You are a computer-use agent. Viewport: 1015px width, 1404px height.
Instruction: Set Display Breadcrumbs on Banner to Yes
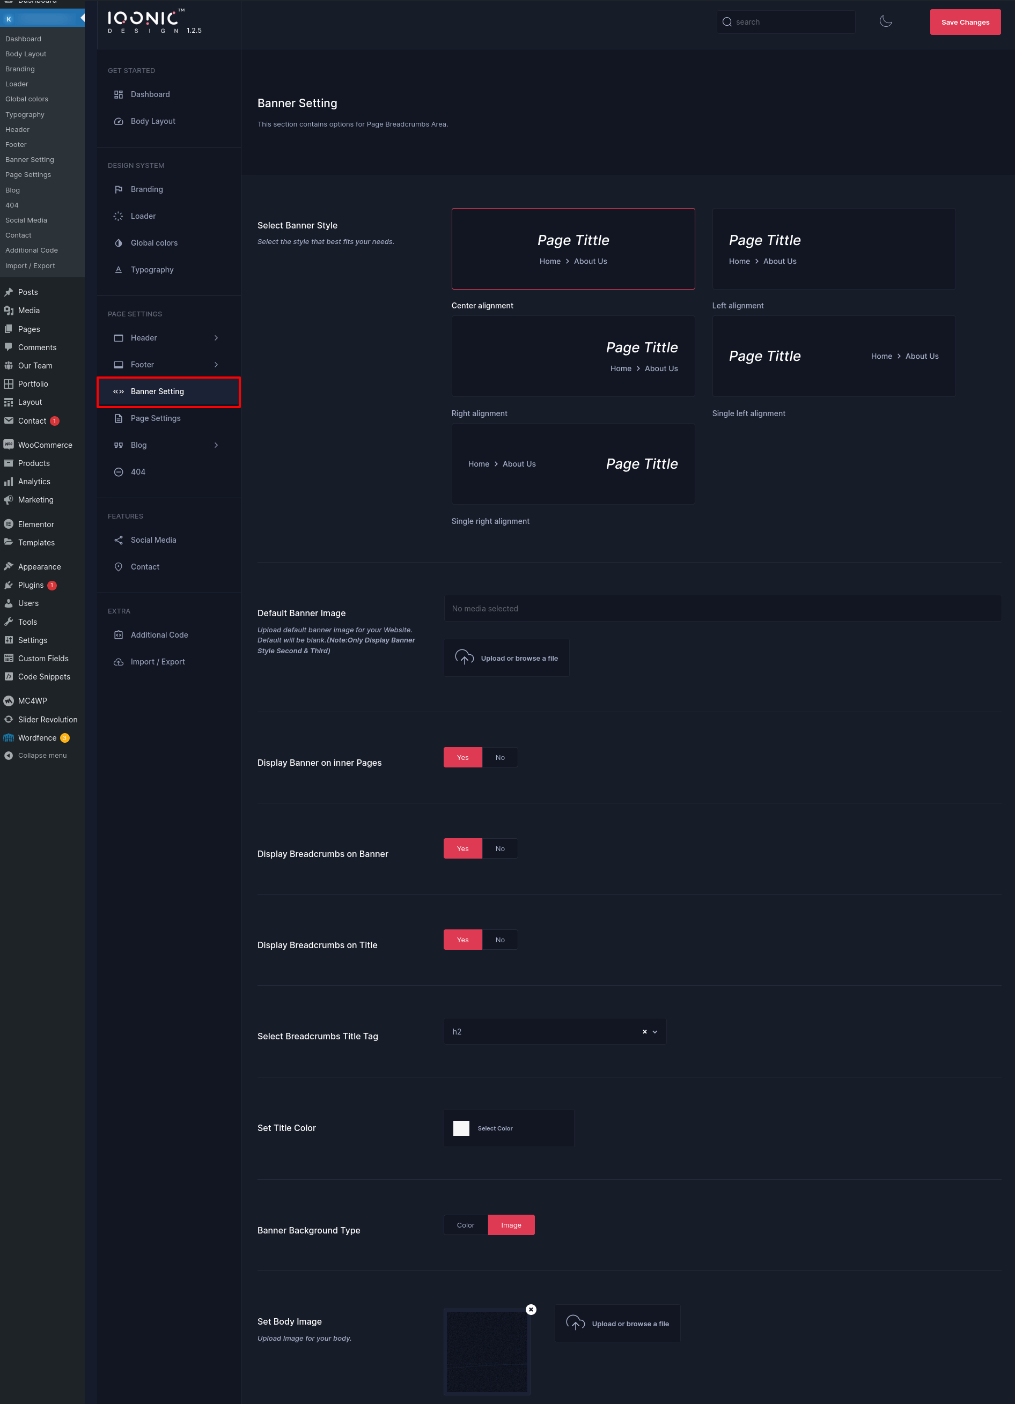(x=462, y=849)
